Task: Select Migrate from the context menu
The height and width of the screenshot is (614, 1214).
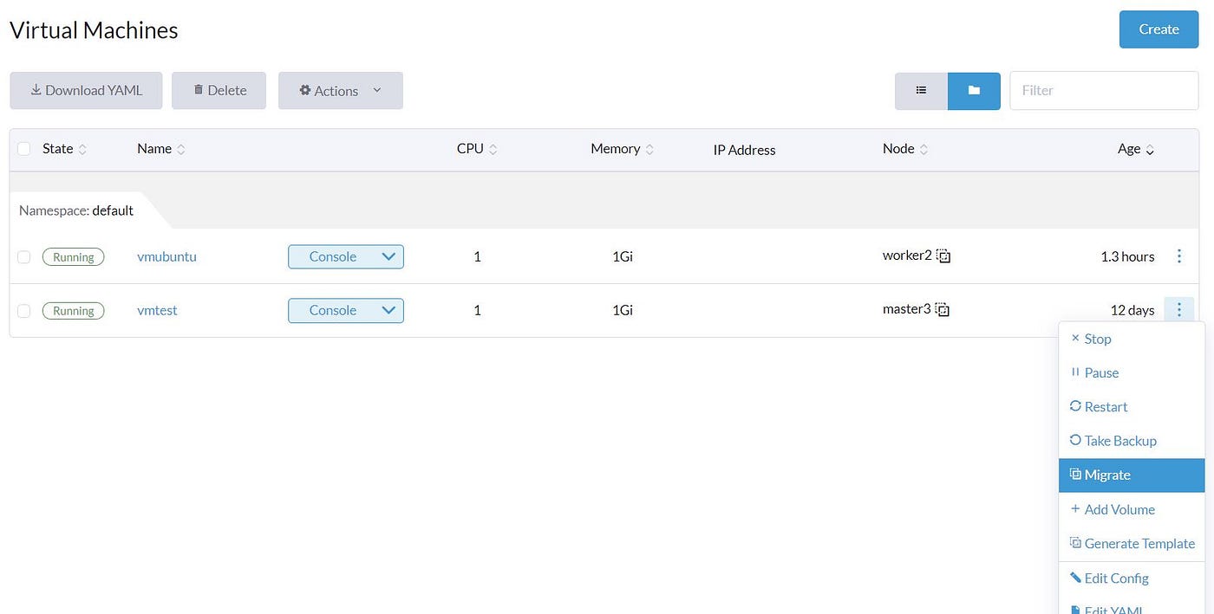Action: click(x=1107, y=475)
